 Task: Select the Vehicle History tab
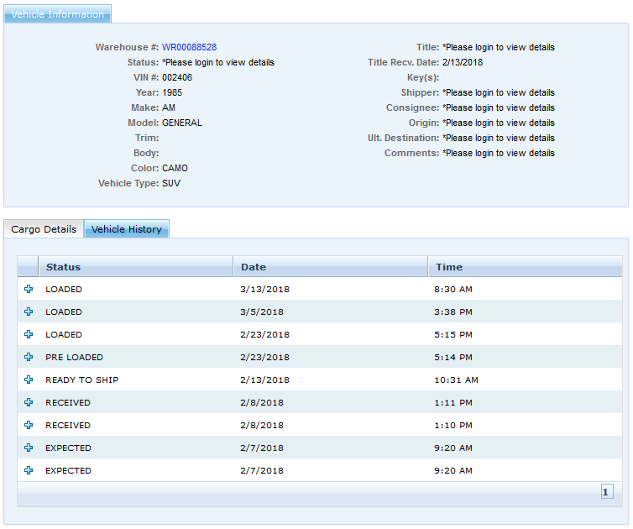tap(127, 229)
